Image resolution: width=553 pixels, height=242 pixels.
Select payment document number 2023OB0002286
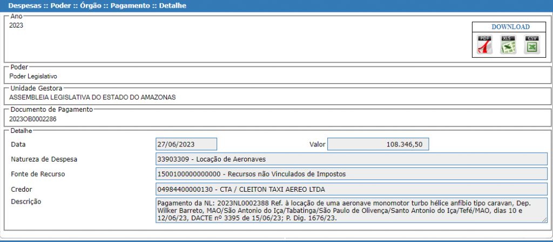tap(33, 119)
